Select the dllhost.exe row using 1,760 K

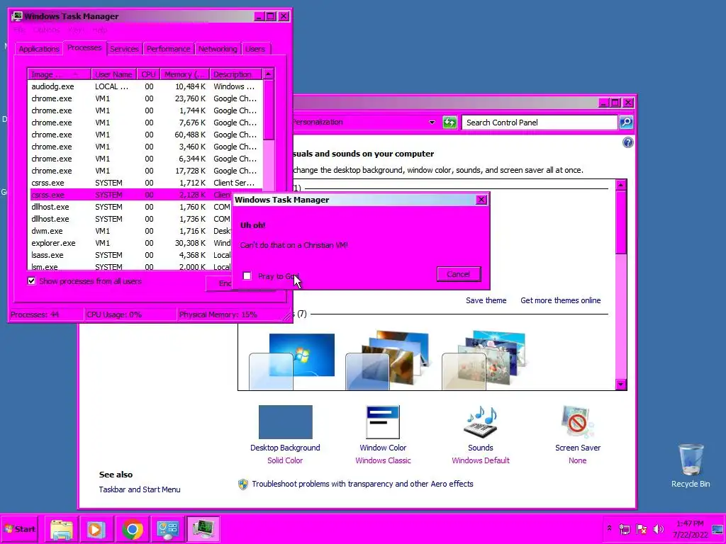130,207
